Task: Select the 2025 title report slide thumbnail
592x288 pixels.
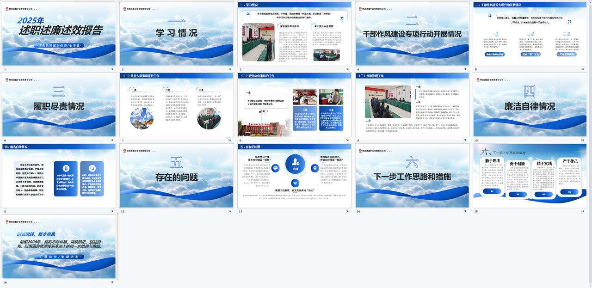Action: point(59,33)
